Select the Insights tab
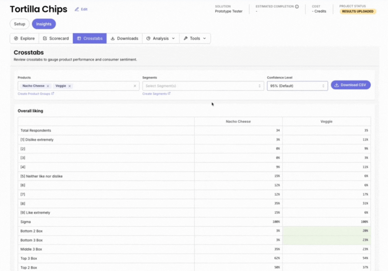This screenshot has height=271, width=388. click(x=43, y=24)
